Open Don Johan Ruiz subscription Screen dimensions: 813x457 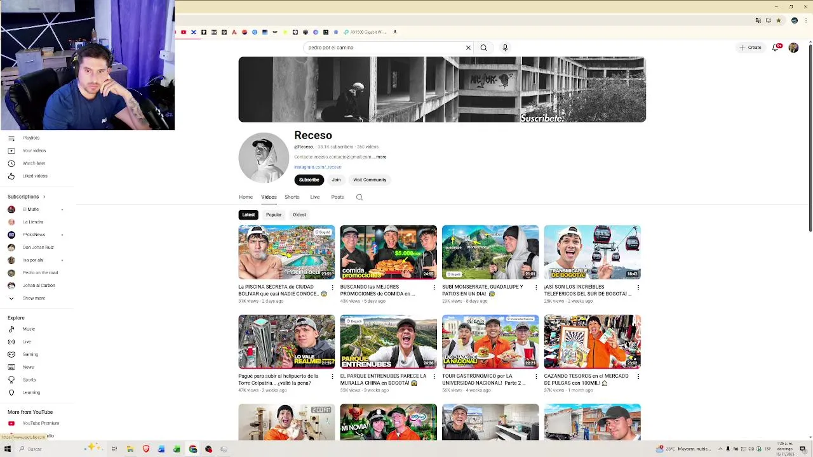pyautogui.click(x=38, y=248)
